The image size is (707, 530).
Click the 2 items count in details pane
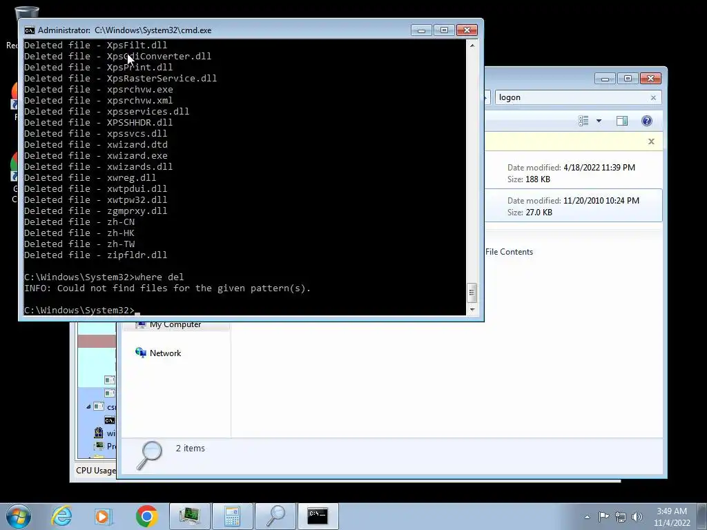coord(191,449)
